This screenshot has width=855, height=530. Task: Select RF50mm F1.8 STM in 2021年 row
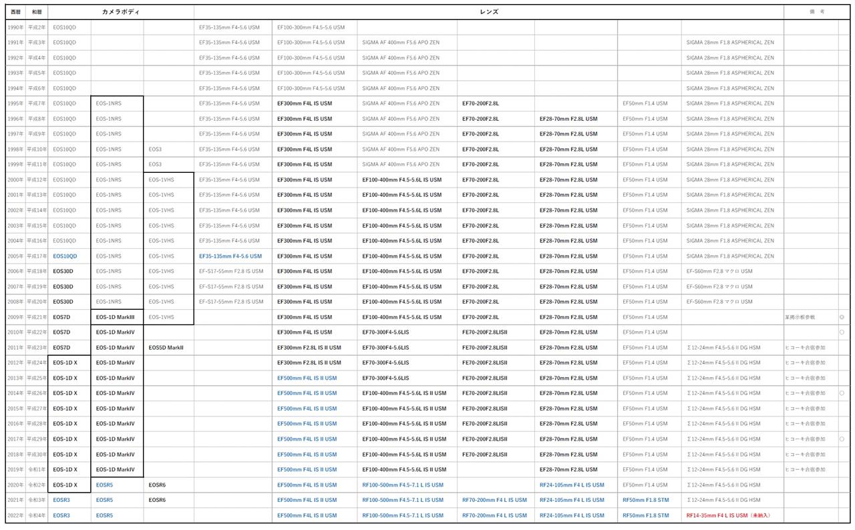coord(646,501)
